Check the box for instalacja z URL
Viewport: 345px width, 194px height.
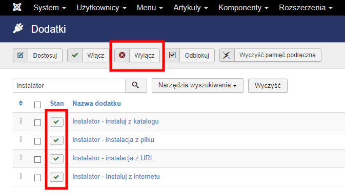37,160
